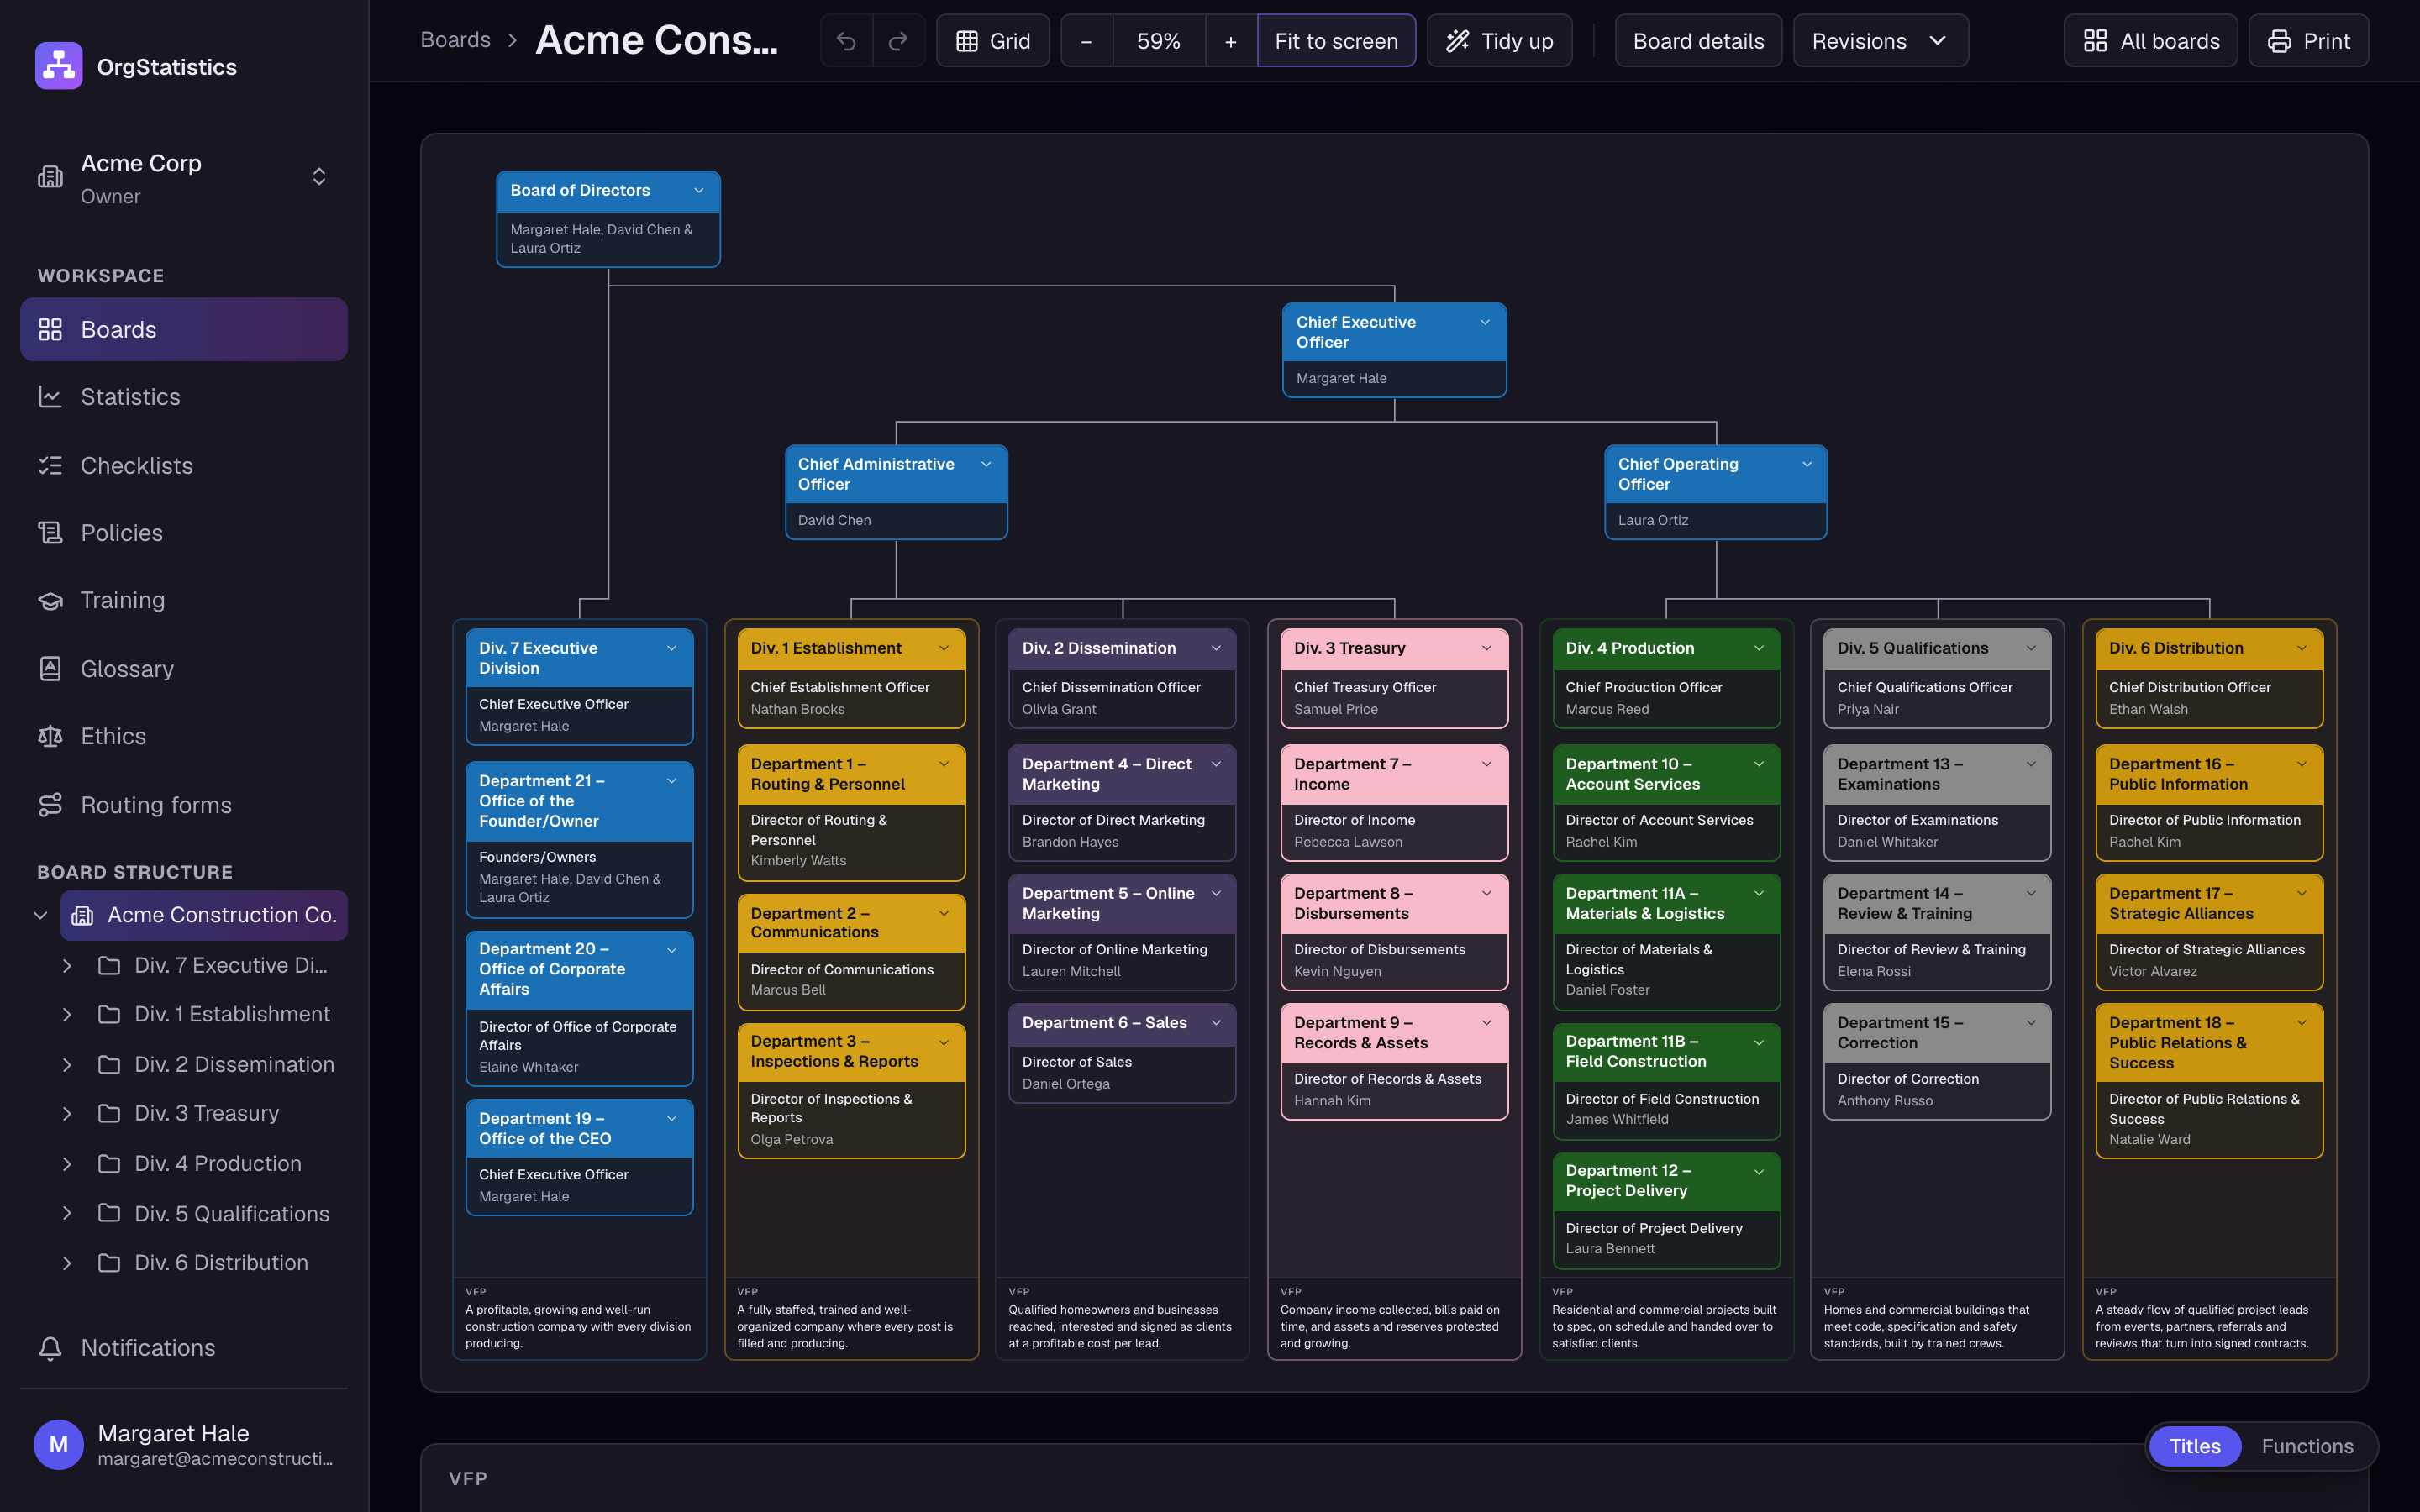
Task: Open Notifications in the sidebar
Action: click(x=184, y=1348)
